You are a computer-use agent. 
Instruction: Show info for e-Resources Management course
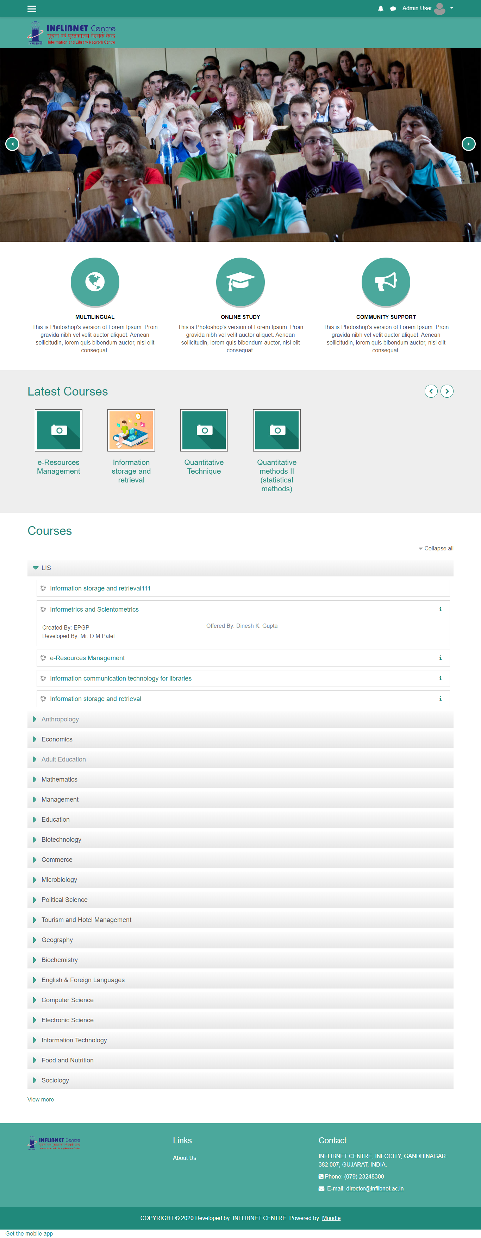pos(440,658)
